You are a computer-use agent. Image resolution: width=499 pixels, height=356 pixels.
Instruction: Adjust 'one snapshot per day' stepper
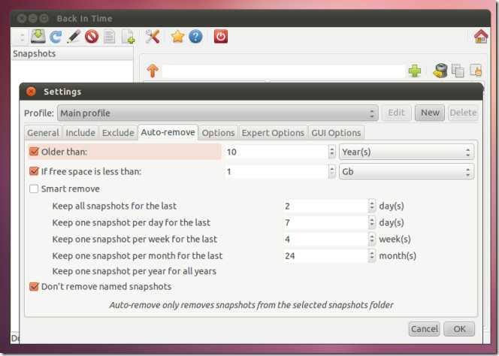(x=372, y=222)
